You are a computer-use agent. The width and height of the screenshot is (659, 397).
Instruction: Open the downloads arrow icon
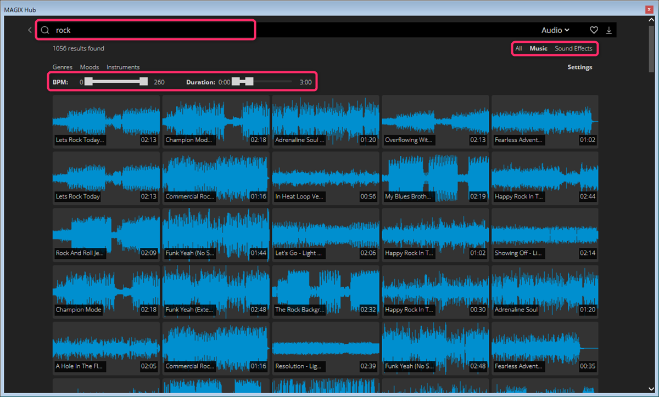point(608,30)
